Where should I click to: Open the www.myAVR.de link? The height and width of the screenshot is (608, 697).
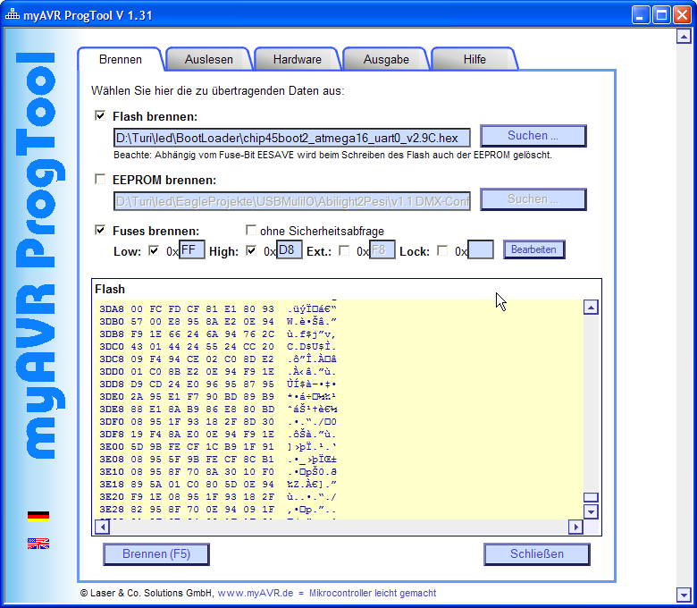pyautogui.click(x=256, y=593)
